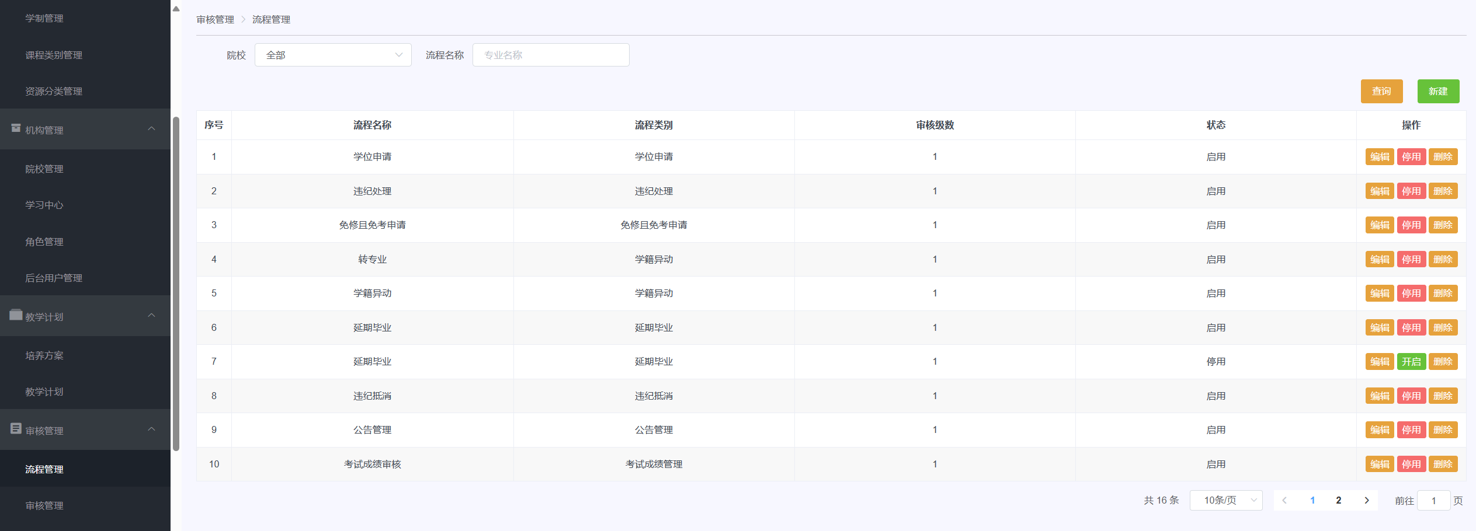Edit the 公告管理 row
1476x531 pixels.
click(1380, 429)
